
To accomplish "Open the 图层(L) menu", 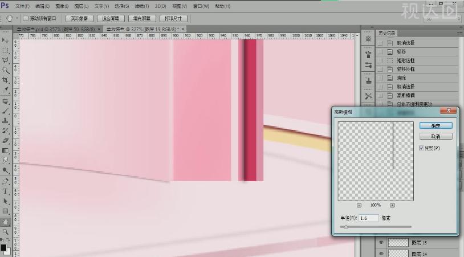I will [x=81, y=6].
